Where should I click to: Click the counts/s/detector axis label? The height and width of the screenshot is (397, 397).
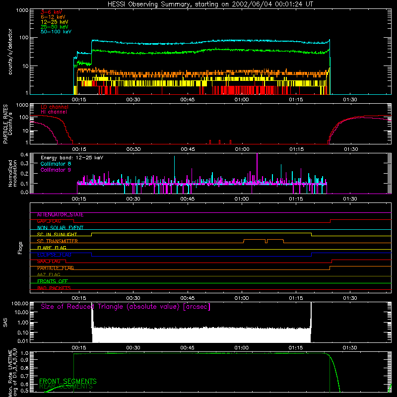[x=10, y=52]
